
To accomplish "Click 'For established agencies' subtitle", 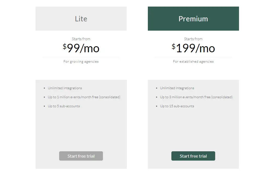I will point(193,62).
